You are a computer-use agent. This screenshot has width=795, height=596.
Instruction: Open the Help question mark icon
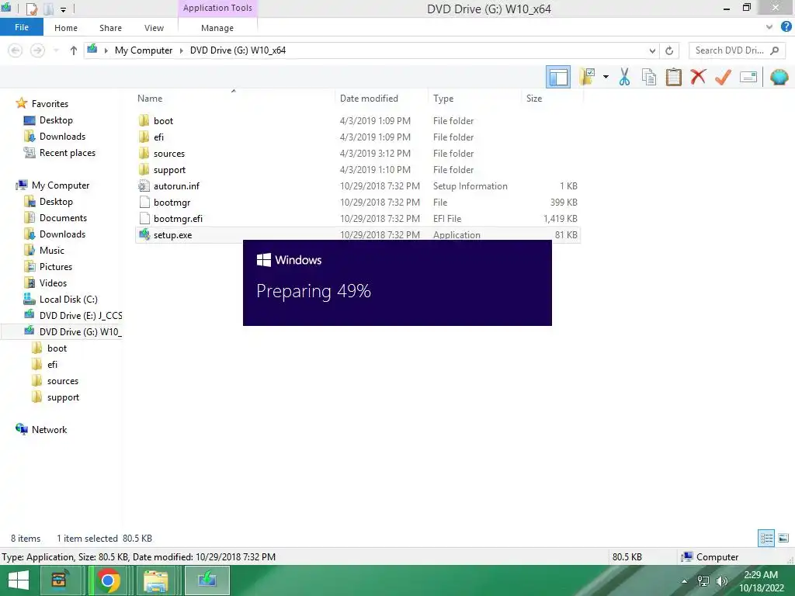tap(786, 27)
